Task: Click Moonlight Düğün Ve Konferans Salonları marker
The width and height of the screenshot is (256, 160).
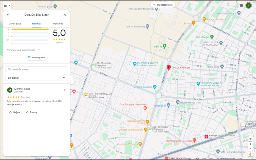Action: click(134, 64)
